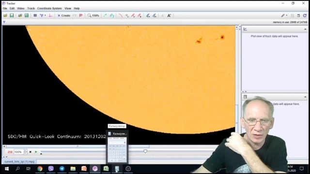
Task: Open OBS Studio from the taskbar
Action: [128, 169]
